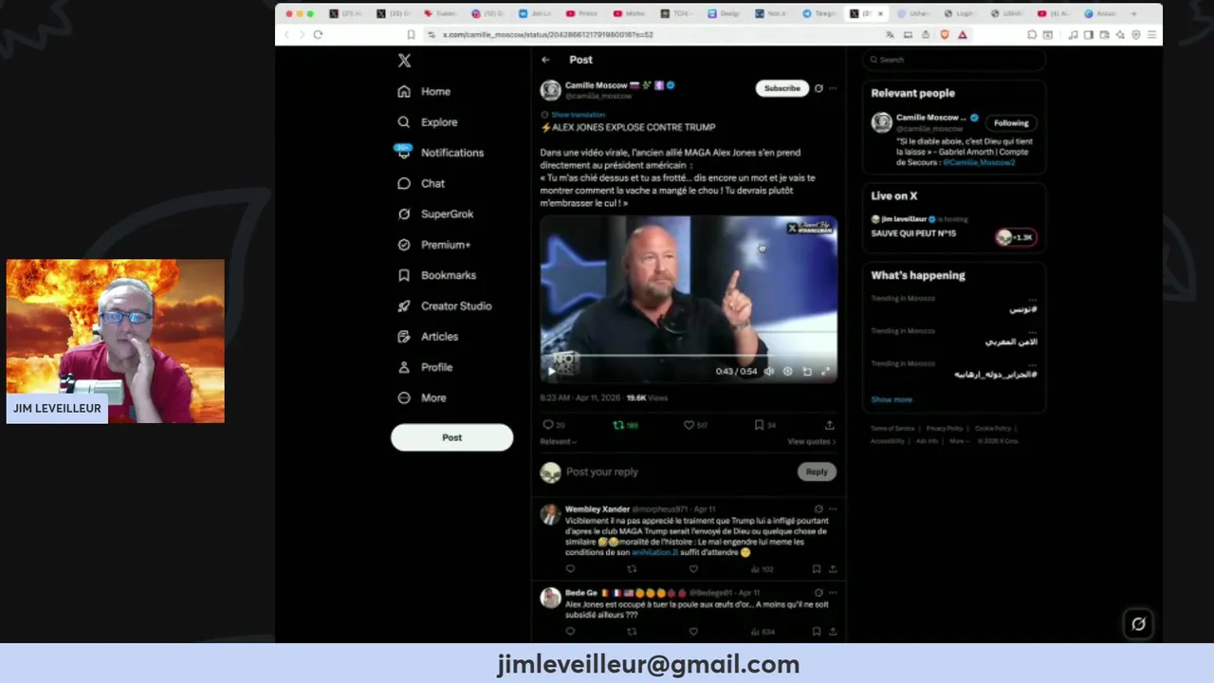Viewport: 1214px width, 683px height.
Task: Open the Relevant sort dropdown
Action: (x=558, y=442)
